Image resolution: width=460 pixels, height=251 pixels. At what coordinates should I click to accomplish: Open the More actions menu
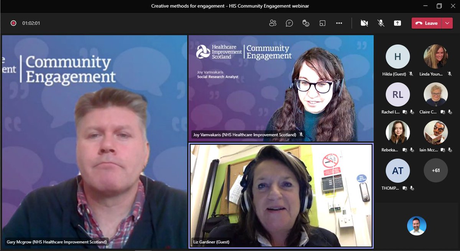click(x=339, y=23)
